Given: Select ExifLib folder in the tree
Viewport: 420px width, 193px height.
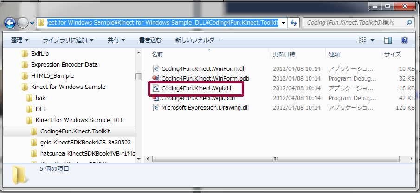Looking at the screenshot, I should pyautogui.click(x=39, y=54).
